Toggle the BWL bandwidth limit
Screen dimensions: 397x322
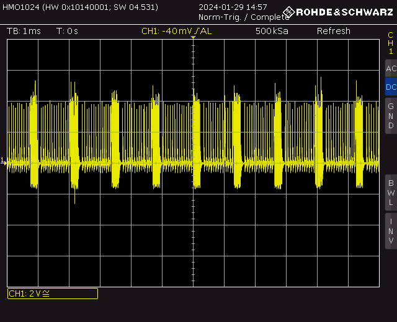391,193
